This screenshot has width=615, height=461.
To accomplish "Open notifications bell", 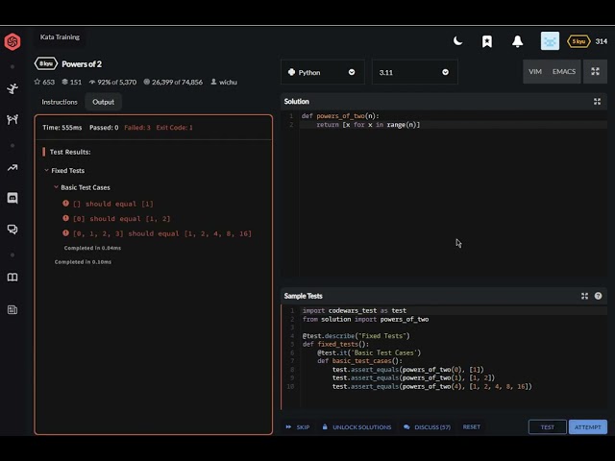I will [517, 41].
